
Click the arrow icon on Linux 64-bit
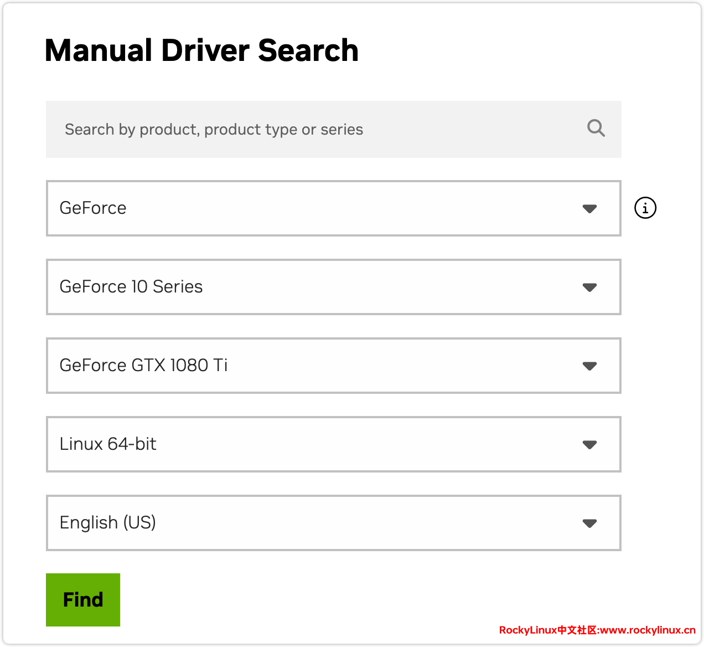(x=589, y=445)
